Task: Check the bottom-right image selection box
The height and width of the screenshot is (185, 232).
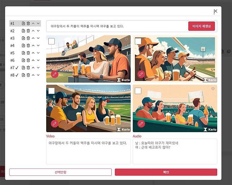Action: pos(138,91)
